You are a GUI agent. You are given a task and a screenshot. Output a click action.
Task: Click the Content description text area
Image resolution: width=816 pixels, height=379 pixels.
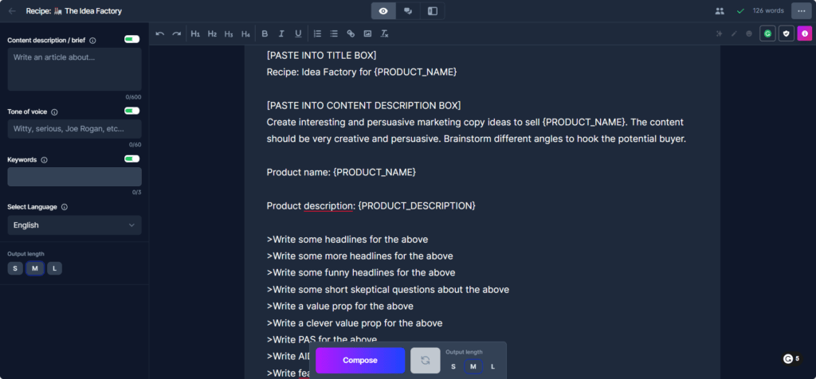click(74, 69)
